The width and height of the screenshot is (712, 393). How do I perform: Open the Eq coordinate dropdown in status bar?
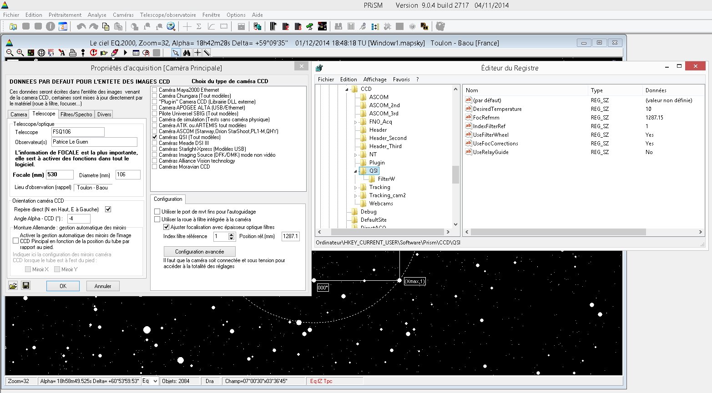pos(155,381)
